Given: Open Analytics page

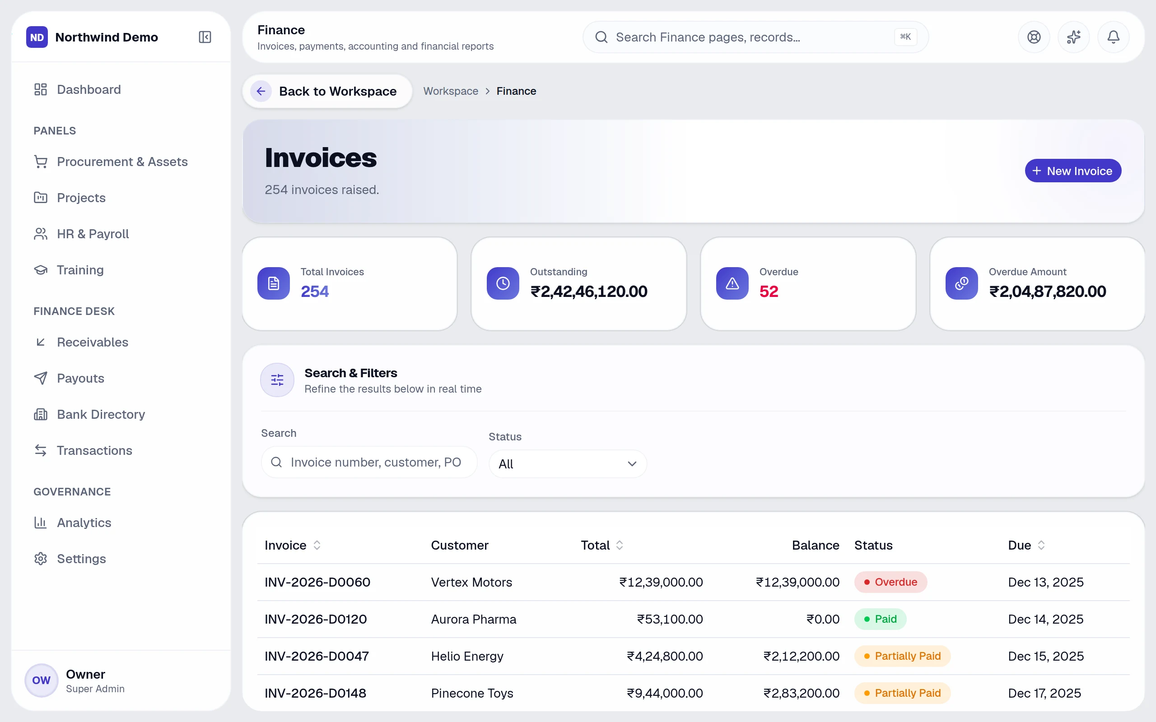Looking at the screenshot, I should (x=121, y=523).
